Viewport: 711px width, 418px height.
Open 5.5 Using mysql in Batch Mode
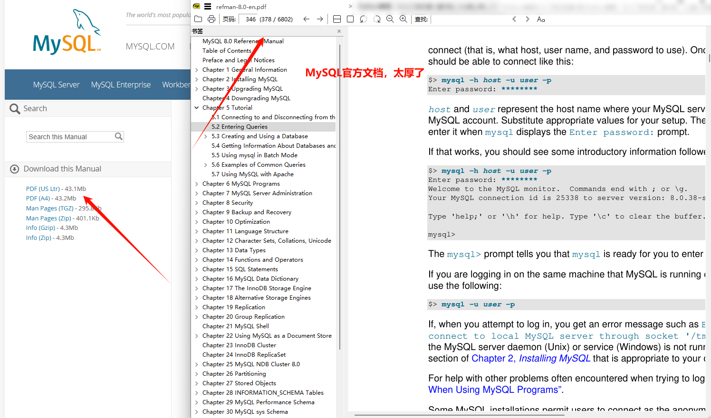(254, 155)
